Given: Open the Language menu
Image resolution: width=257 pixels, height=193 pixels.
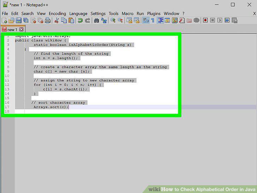Looking at the screenshot, I should [78, 13].
